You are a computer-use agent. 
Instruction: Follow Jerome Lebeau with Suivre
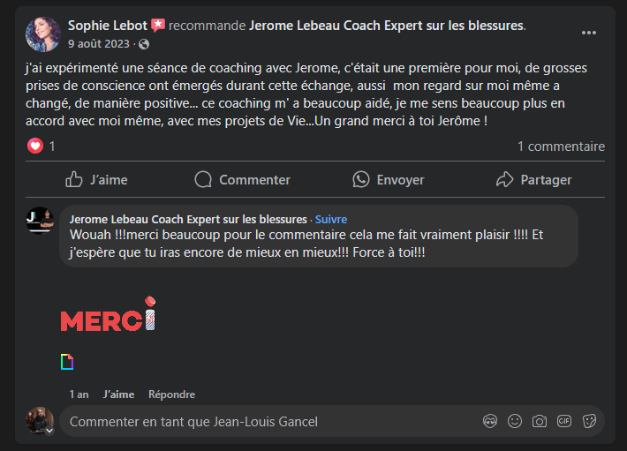(331, 219)
